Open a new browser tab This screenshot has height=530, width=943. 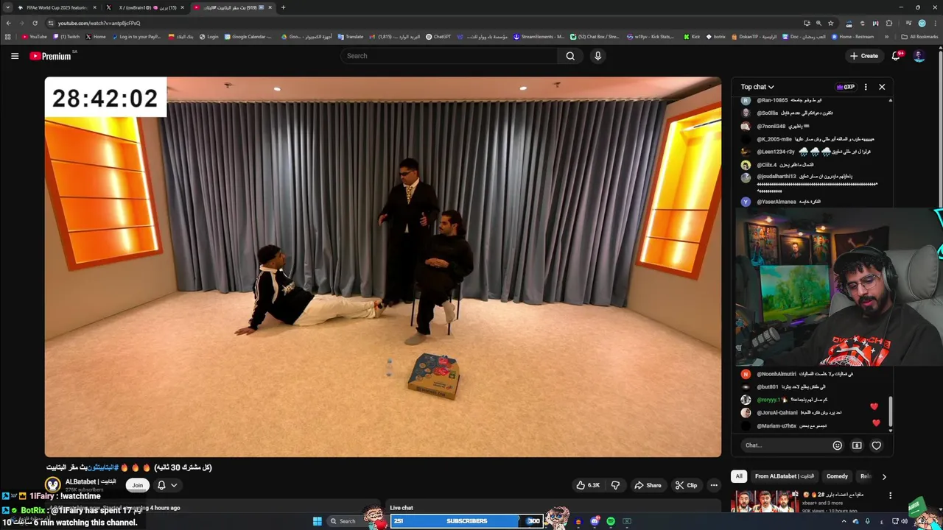tap(283, 7)
